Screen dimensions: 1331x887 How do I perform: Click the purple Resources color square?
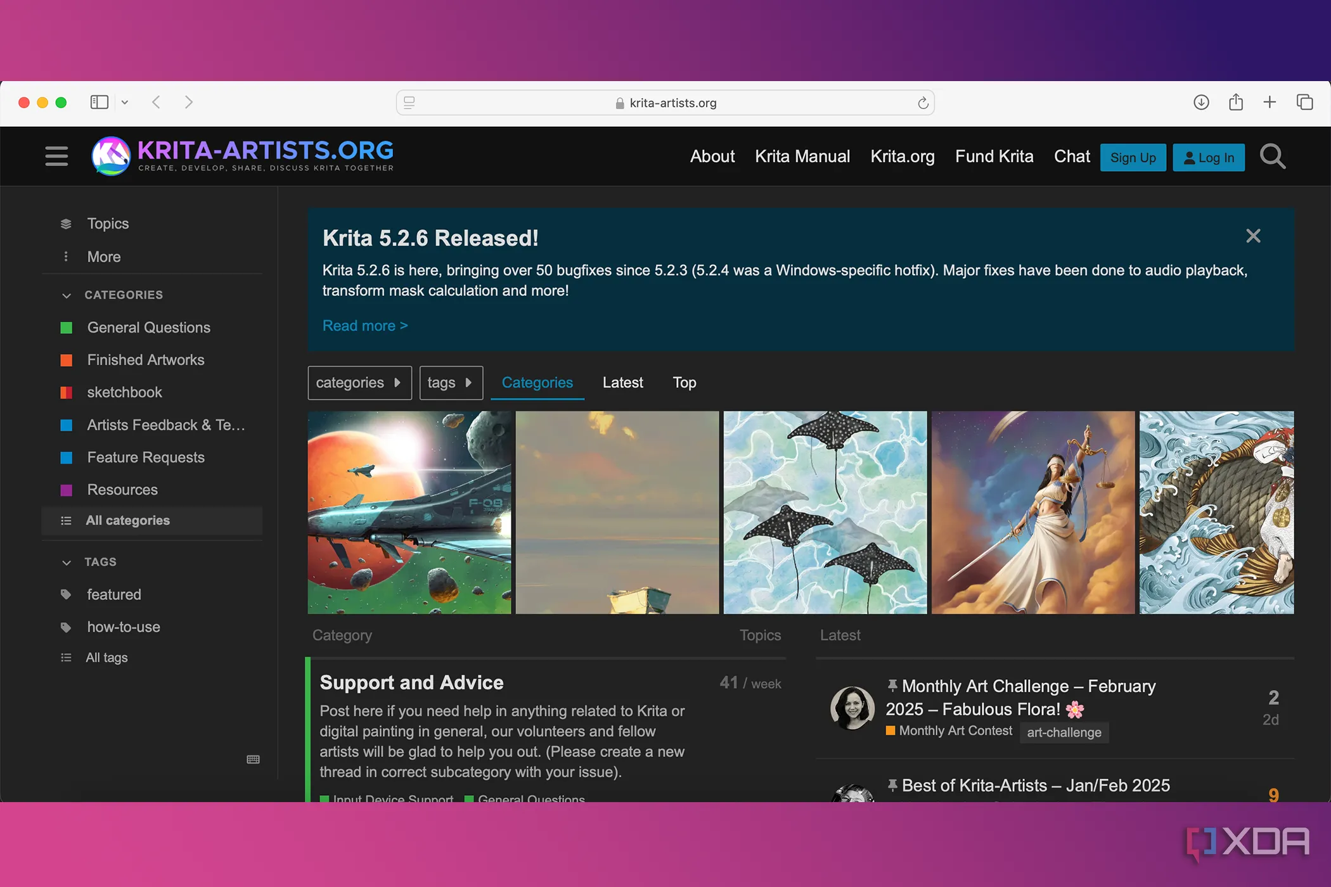click(66, 490)
